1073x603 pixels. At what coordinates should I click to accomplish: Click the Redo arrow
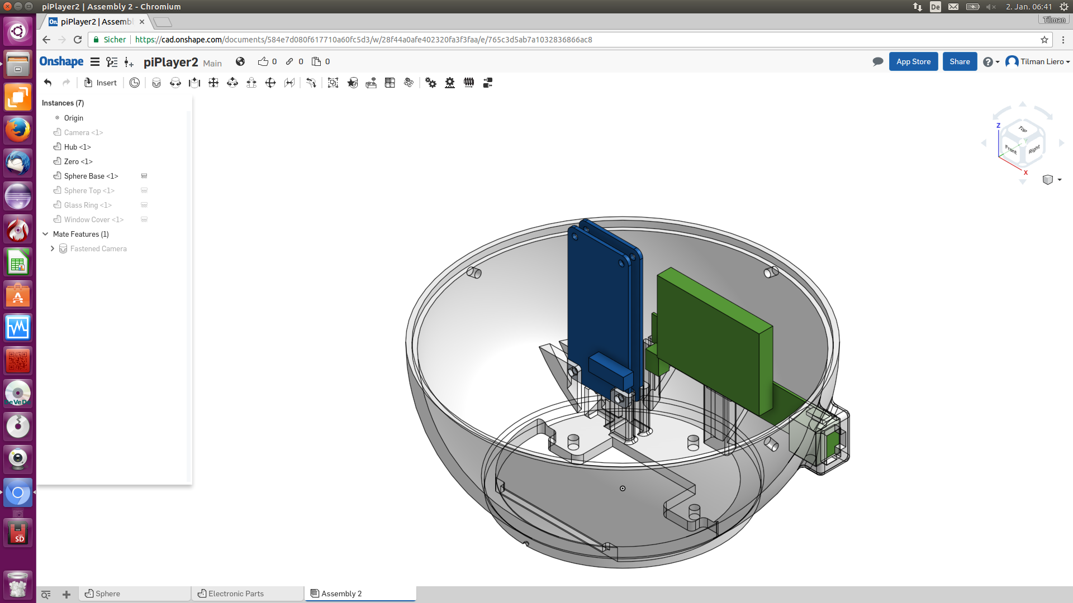click(67, 83)
